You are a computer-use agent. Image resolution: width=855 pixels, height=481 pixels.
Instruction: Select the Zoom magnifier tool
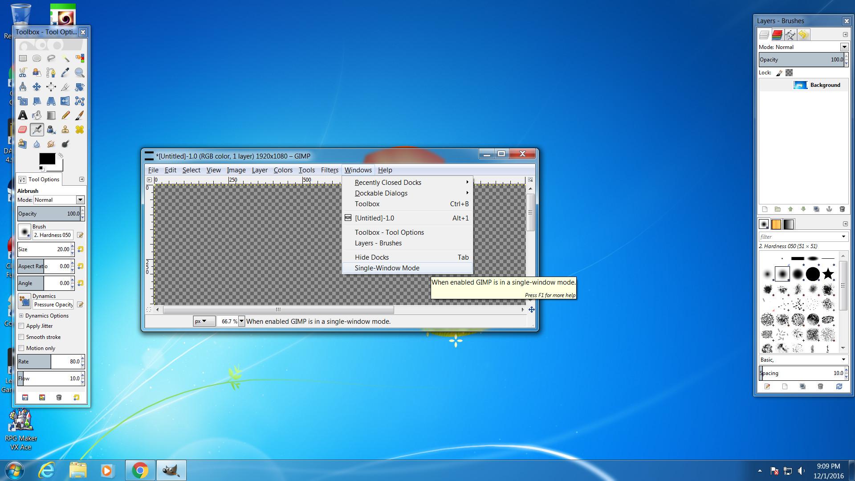point(80,73)
